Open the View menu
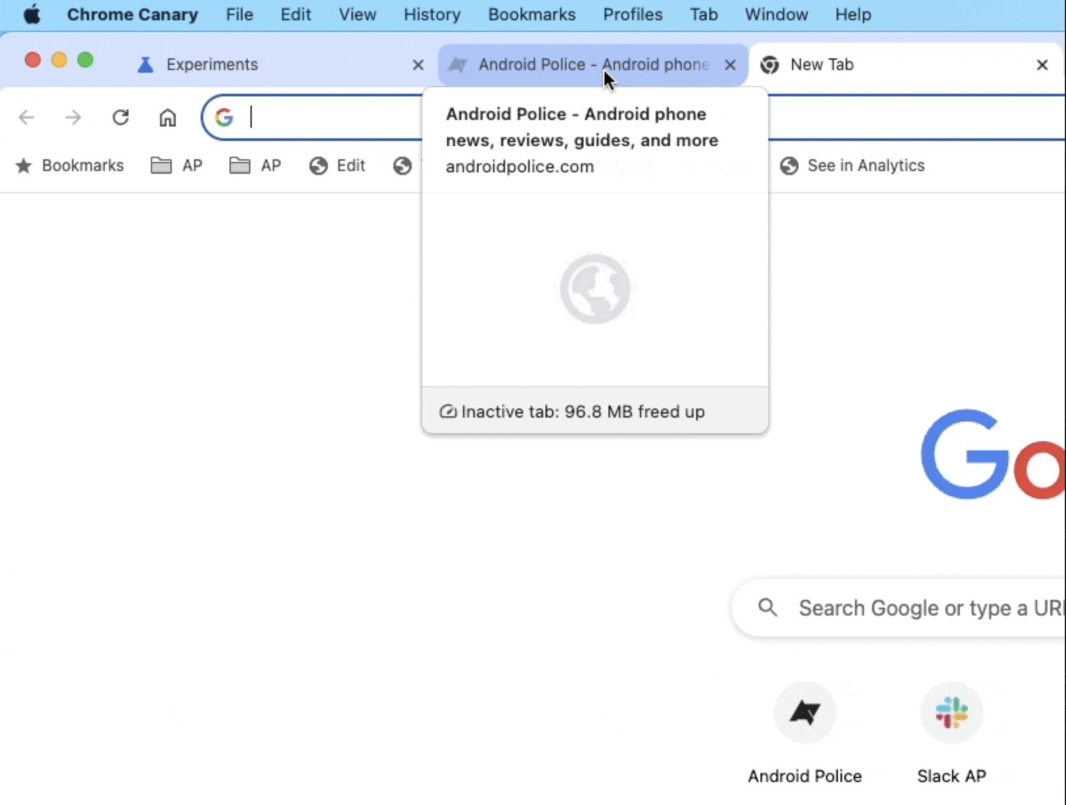This screenshot has width=1066, height=805. click(357, 14)
